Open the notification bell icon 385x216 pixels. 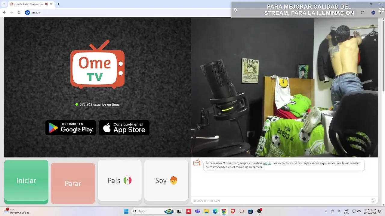(380, 211)
